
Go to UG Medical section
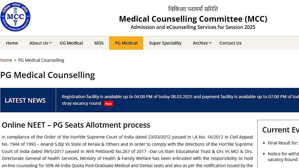click(71, 43)
